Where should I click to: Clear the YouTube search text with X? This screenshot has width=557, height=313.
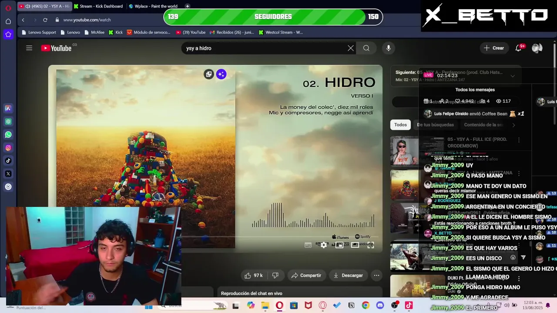click(x=351, y=48)
